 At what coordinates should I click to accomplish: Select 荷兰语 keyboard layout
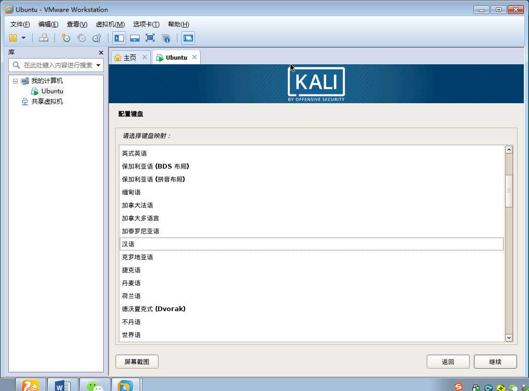311,296
